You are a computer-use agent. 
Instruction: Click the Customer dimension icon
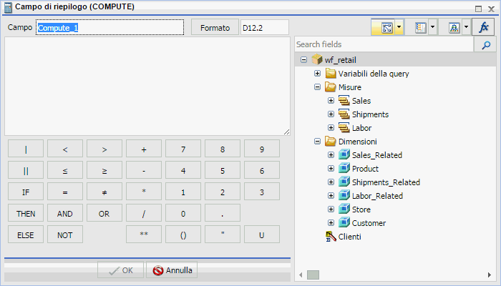[344, 222]
